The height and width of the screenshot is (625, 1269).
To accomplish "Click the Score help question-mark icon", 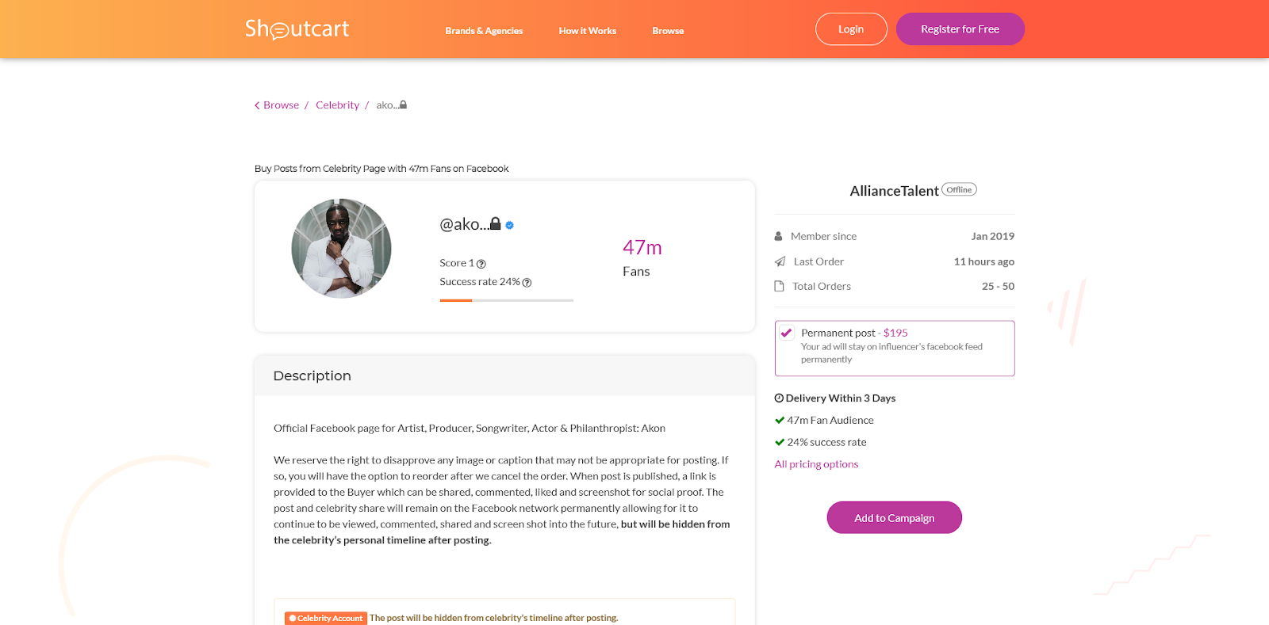I will (481, 264).
